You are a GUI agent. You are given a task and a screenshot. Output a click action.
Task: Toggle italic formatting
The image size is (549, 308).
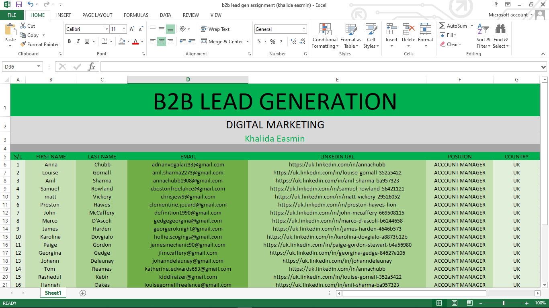pyautogui.click(x=77, y=41)
